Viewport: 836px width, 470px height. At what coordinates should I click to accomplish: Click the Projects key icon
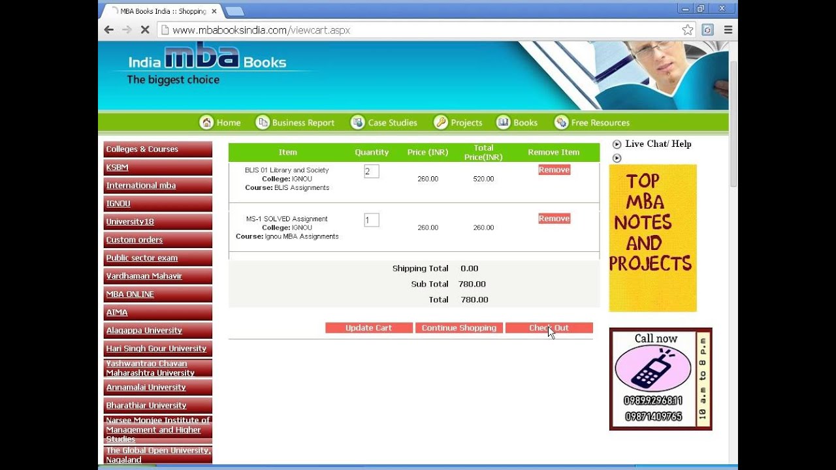click(x=441, y=122)
